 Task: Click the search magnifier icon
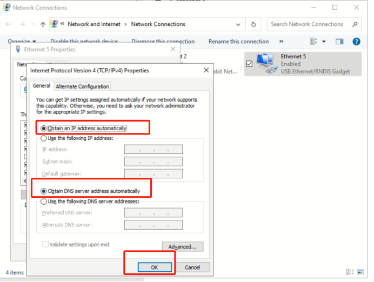point(355,24)
